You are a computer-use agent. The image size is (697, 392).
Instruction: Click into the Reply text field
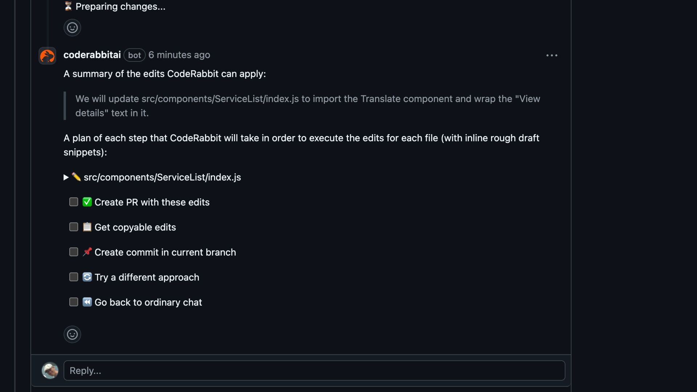tap(314, 371)
